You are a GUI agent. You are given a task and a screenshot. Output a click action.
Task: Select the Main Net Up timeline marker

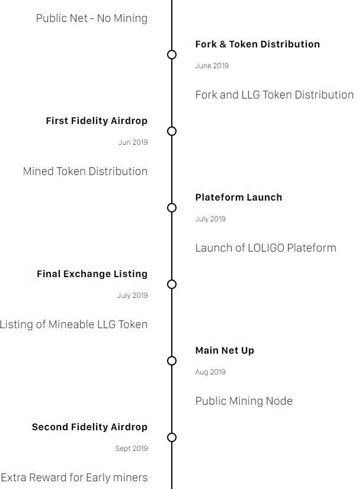[172, 361]
